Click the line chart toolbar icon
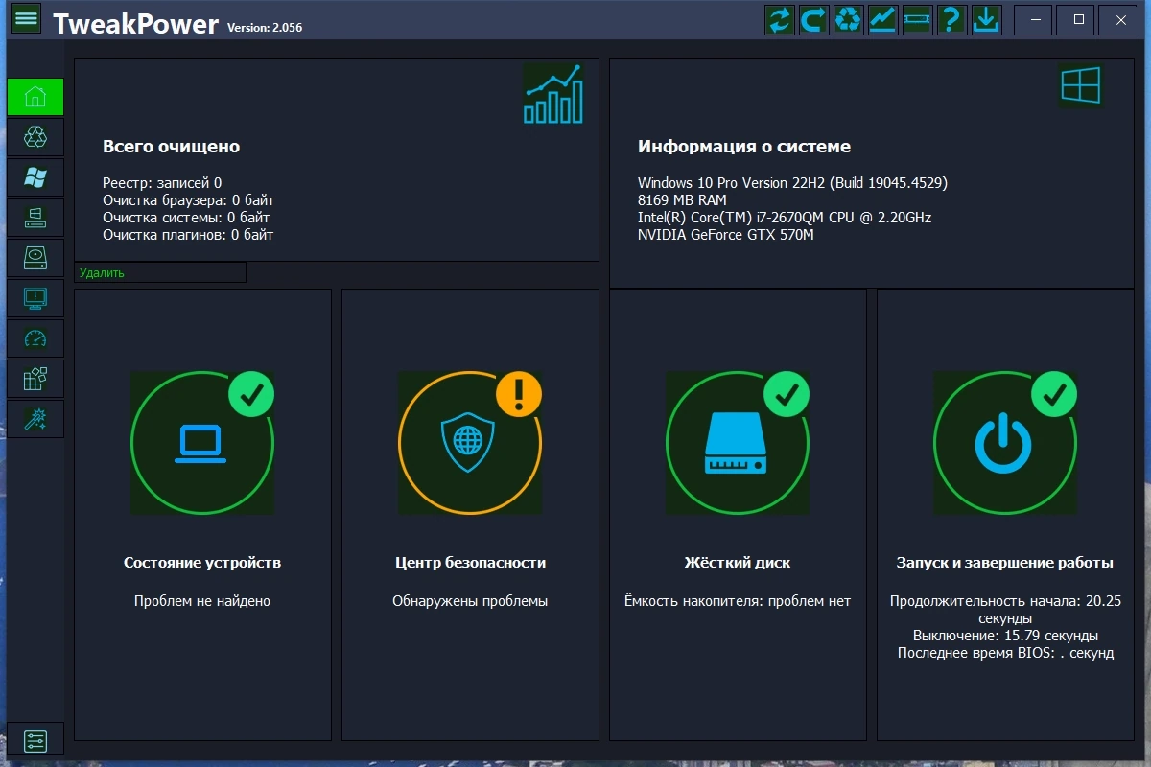The height and width of the screenshot is (767, 1151). click(883, 19)
